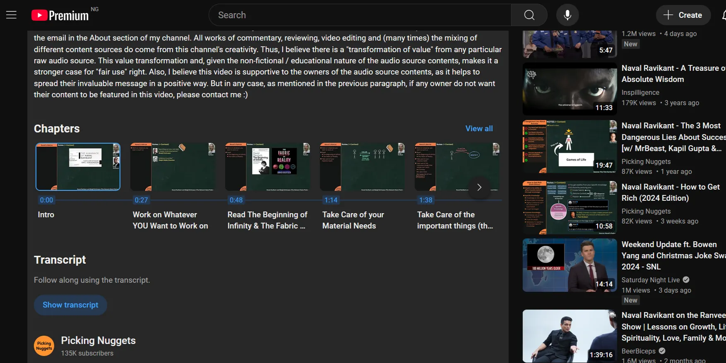Select the 0:27 chapter timestamp

pos(141,200)
